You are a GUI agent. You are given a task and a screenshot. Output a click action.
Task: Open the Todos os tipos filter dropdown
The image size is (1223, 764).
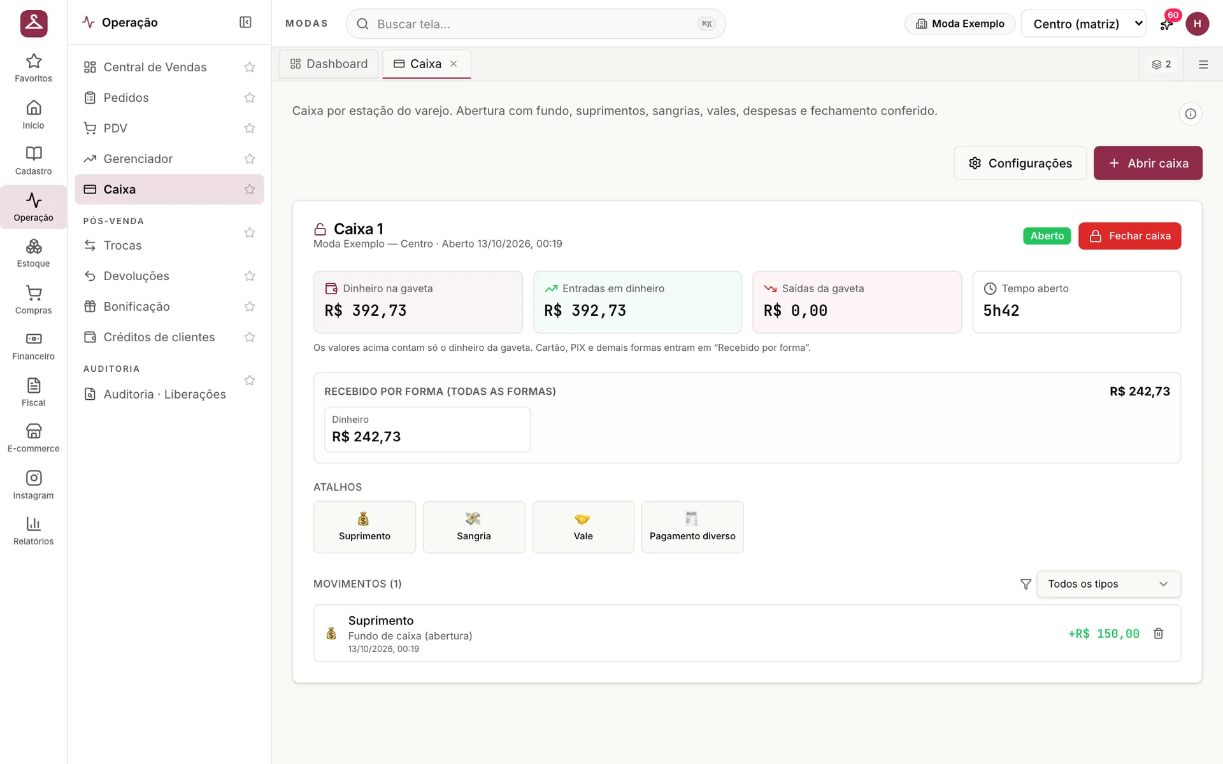(1108, 584)
